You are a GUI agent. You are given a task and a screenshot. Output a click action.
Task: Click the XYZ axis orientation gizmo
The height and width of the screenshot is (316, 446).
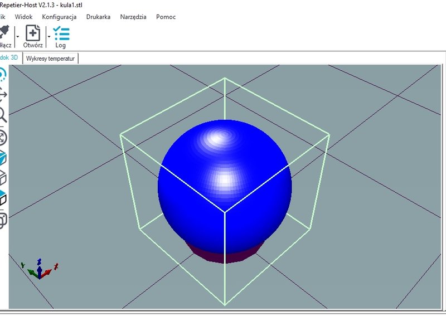(x=40, y=269)
